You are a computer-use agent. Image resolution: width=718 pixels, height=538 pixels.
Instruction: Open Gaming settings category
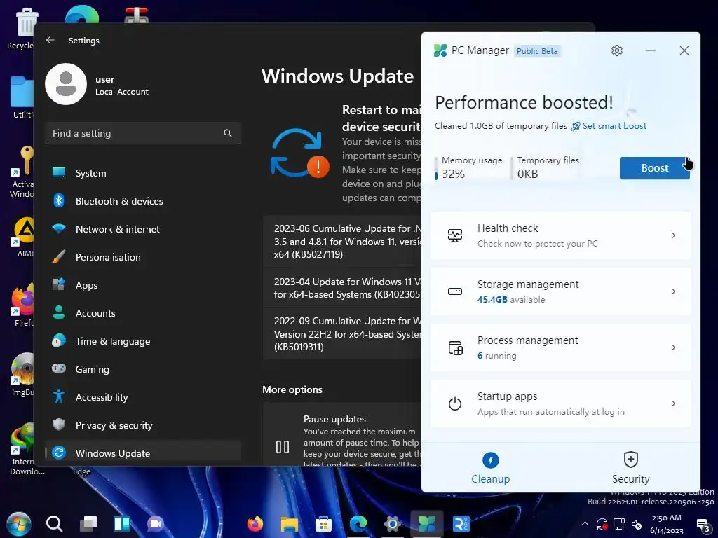143,369
